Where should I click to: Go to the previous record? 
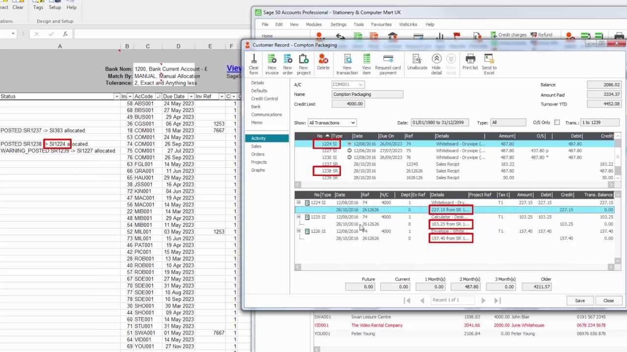tap(422, 300)
